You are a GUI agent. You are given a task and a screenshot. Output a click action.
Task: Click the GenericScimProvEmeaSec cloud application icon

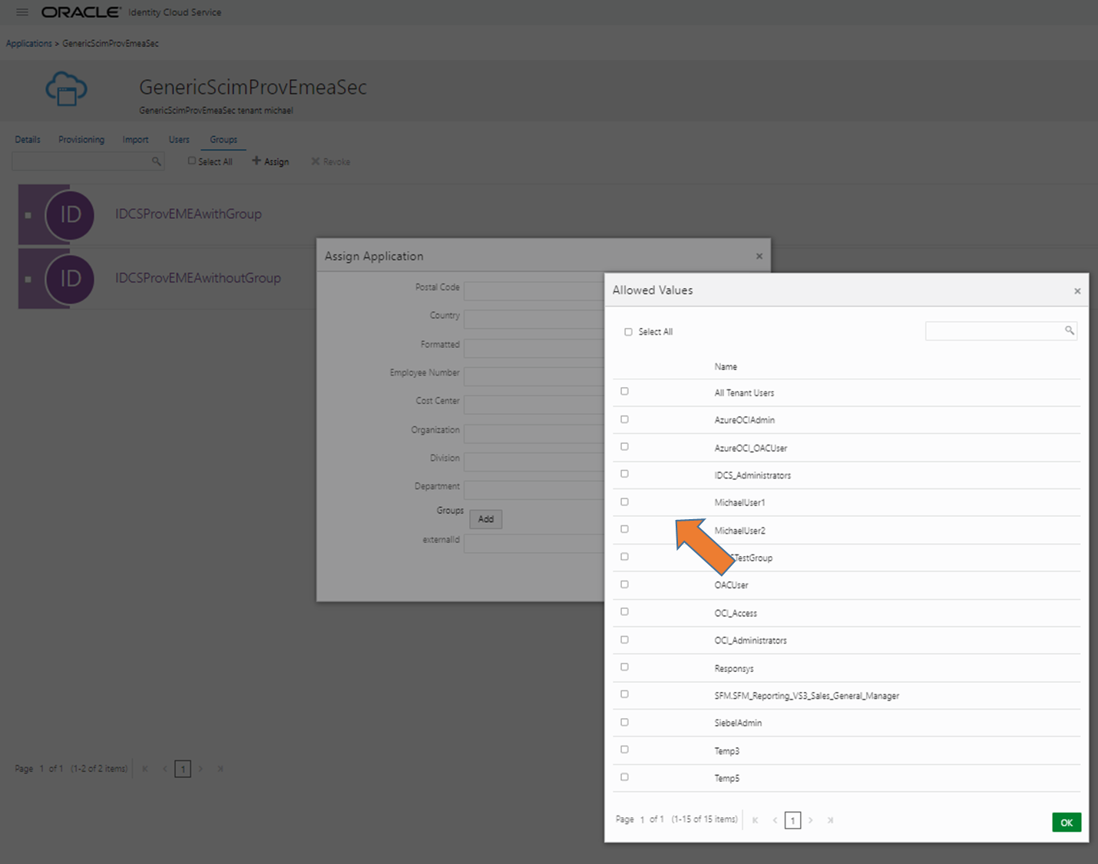coord(67,89)
